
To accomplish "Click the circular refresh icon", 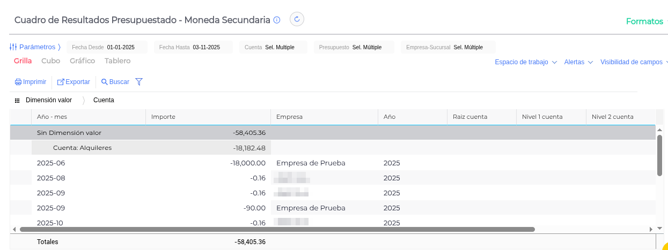I will click(x=297, y=19).
